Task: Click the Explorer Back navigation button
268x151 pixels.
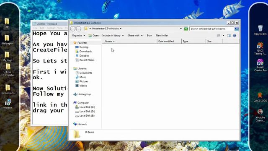Action: (x=73, y=29)
